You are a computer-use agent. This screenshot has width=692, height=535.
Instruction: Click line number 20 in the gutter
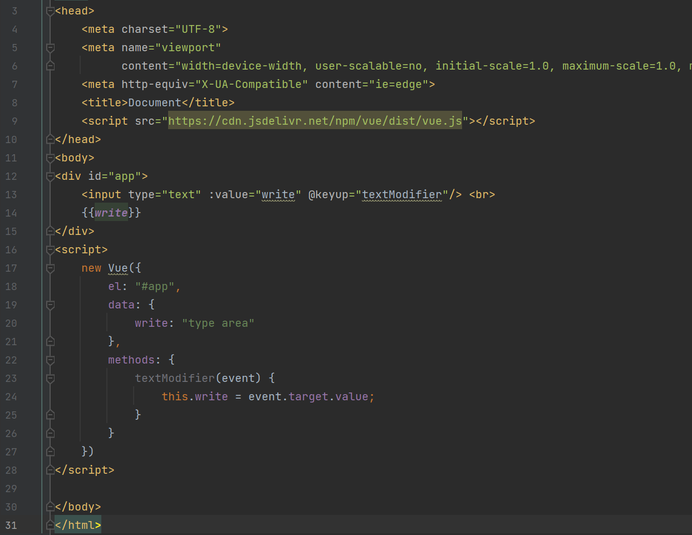(x=11, y=323)
